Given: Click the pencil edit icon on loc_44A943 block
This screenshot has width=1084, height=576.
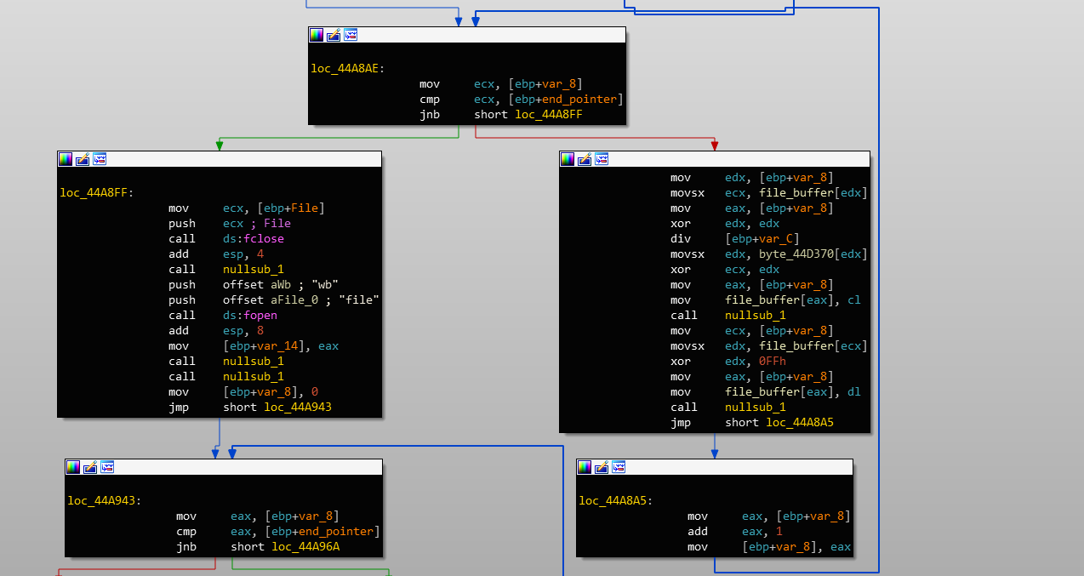Looking at the screenshot, I should 90,467.
